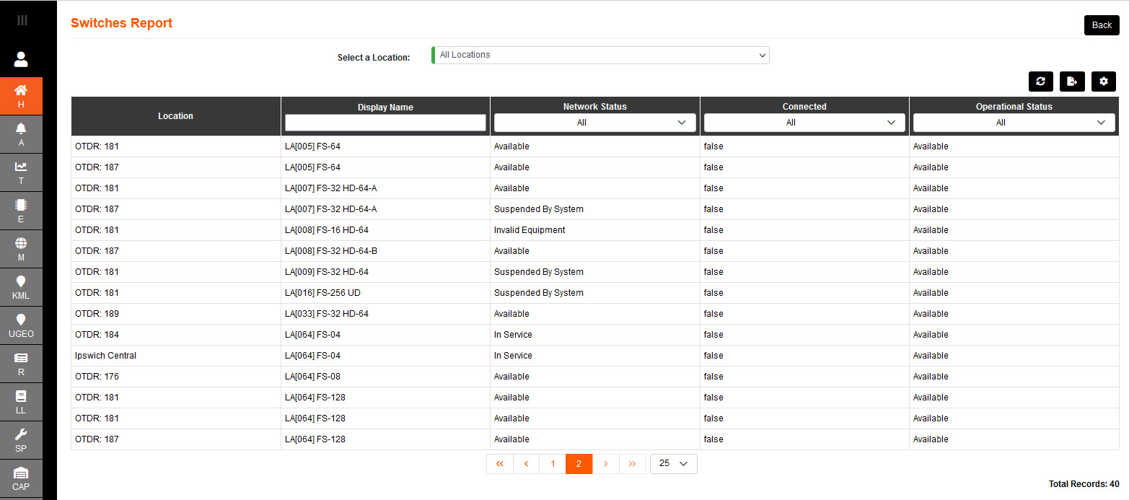Click the Display Name filter field
Image resolution: width=1129 pixels, height=500 pixels.
pos(385,122)
